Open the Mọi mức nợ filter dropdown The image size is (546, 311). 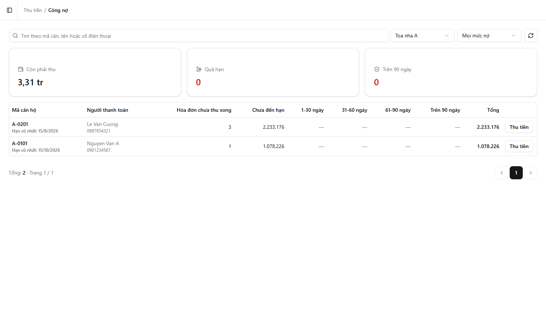(x=489, y=36)
